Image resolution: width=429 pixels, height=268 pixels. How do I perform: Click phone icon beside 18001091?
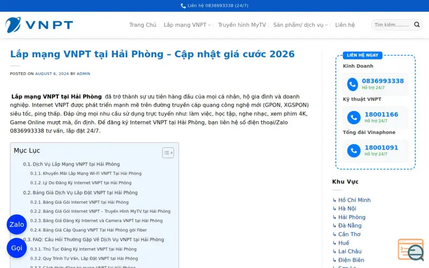point(354,151)
